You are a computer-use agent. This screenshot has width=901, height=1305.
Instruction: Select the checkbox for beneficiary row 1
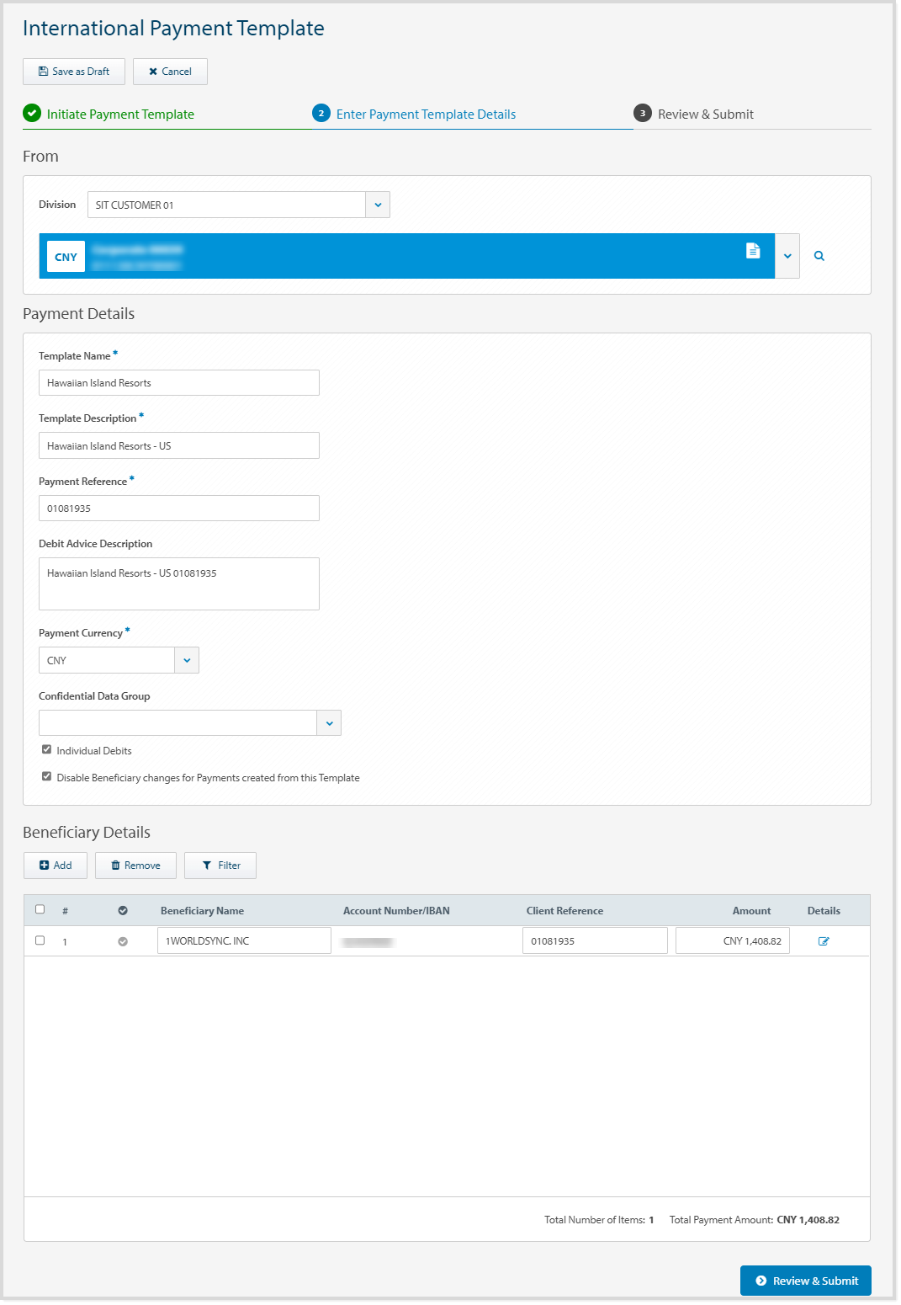pos(40,940)
